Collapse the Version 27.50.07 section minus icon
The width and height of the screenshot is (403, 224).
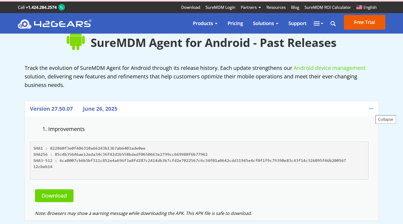click(x=371, y=109)
